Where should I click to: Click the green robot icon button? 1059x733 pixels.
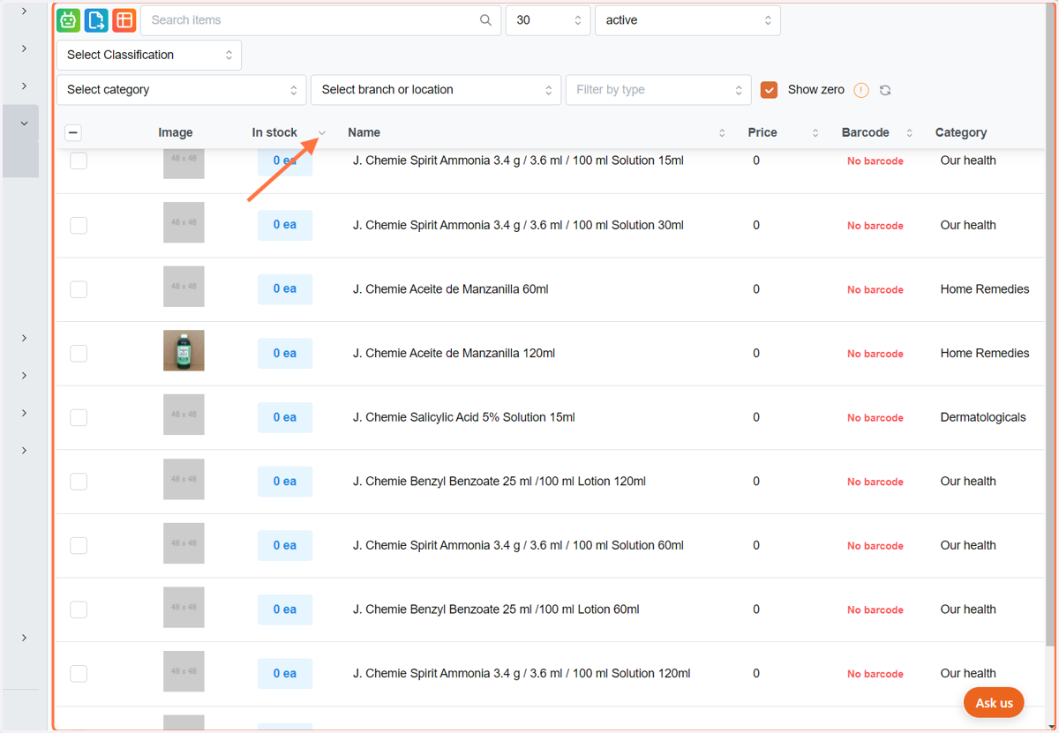pos(68,20)
